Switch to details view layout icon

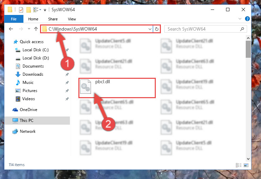click(x=239, y=165)
